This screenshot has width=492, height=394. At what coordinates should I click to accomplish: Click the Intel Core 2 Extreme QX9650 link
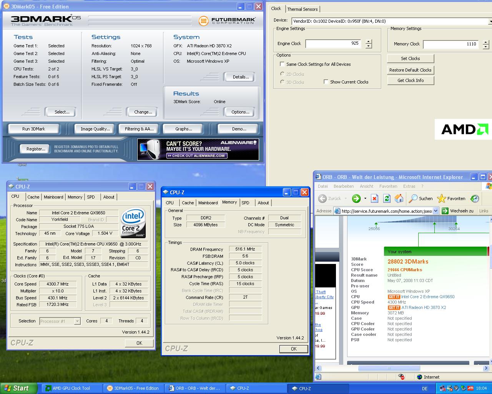(427, 297)
